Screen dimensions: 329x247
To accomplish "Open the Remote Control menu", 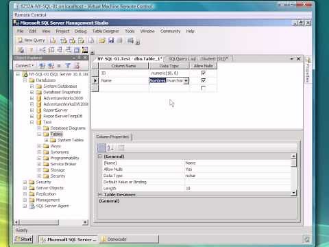I will point(30,15).
